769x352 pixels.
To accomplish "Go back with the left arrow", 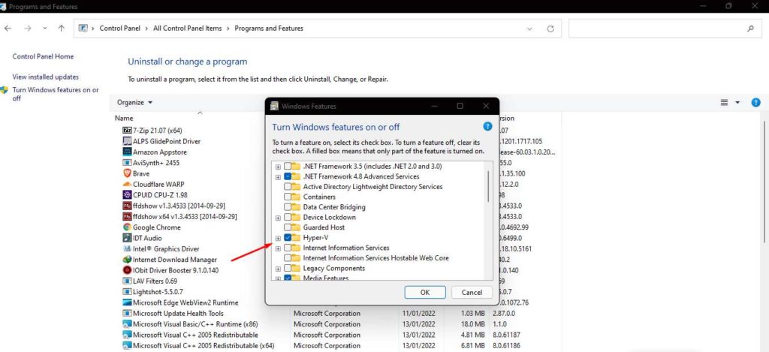I will (x=8, y=29).
